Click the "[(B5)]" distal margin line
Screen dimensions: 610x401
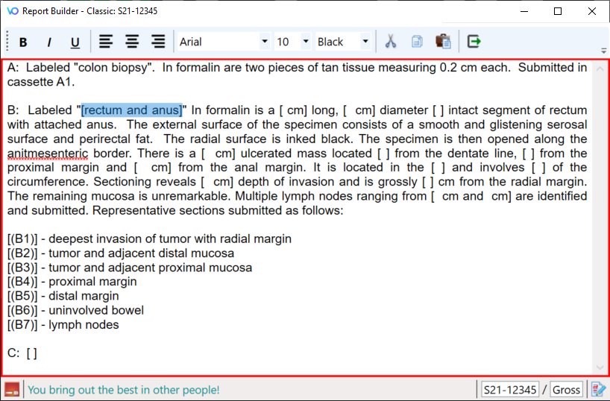click(63, 296)
